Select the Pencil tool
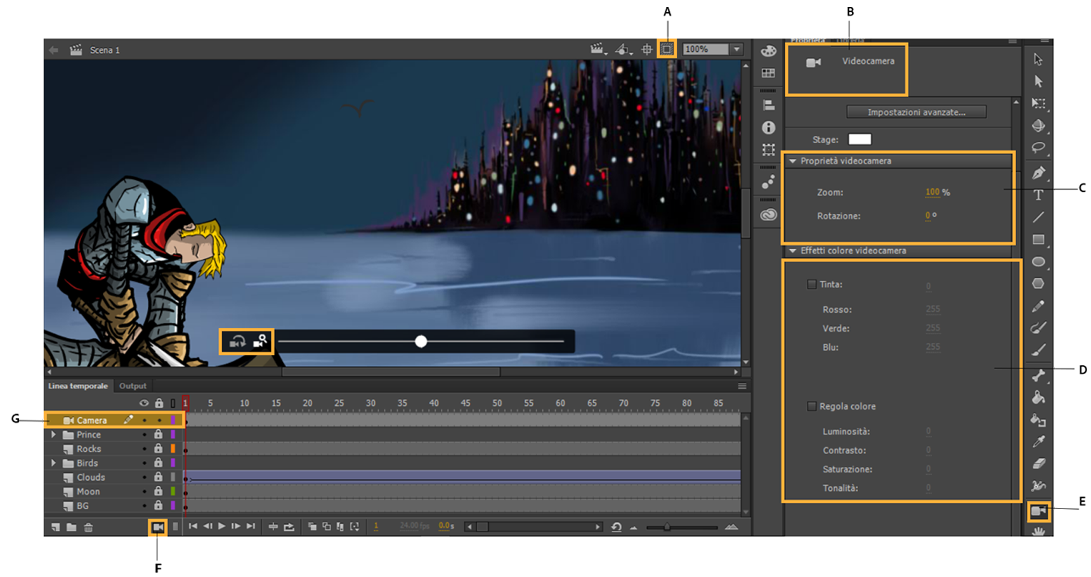Image resolution: width=1091 pixels, height=577 pixels. (1038, 306)
